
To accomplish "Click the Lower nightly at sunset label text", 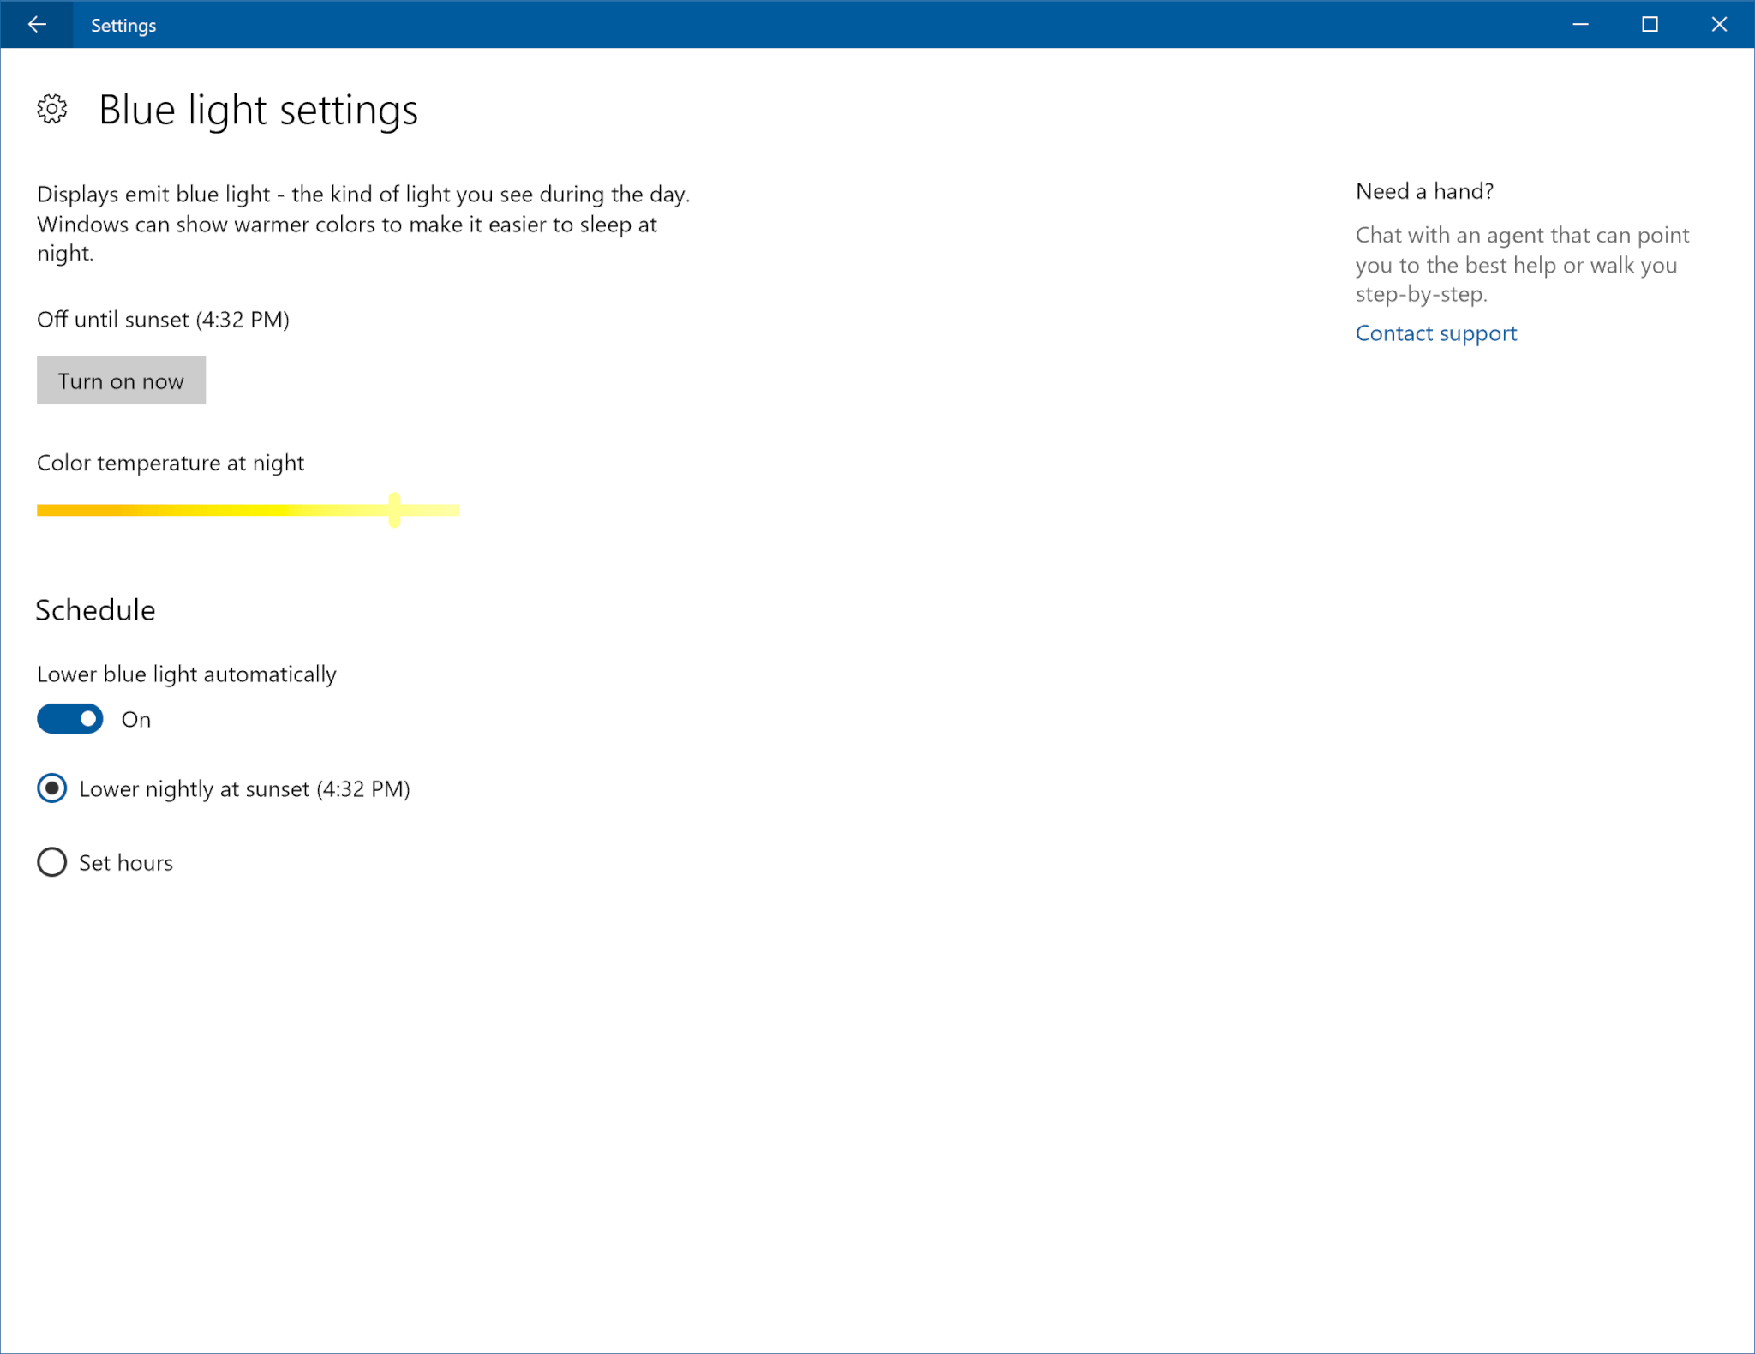I will click(x=244, y=789).
